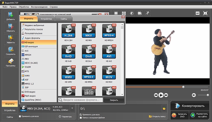Click the format search input field
The width and height of the screenshot is (212, 122).
pos(81,100)
